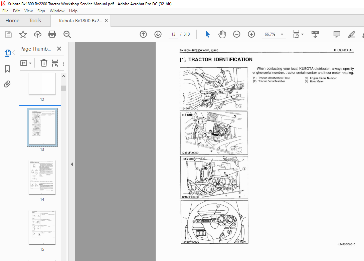Open Bookmarks pane in left sidebar
The image size is (364, 261).
(7, 69)
